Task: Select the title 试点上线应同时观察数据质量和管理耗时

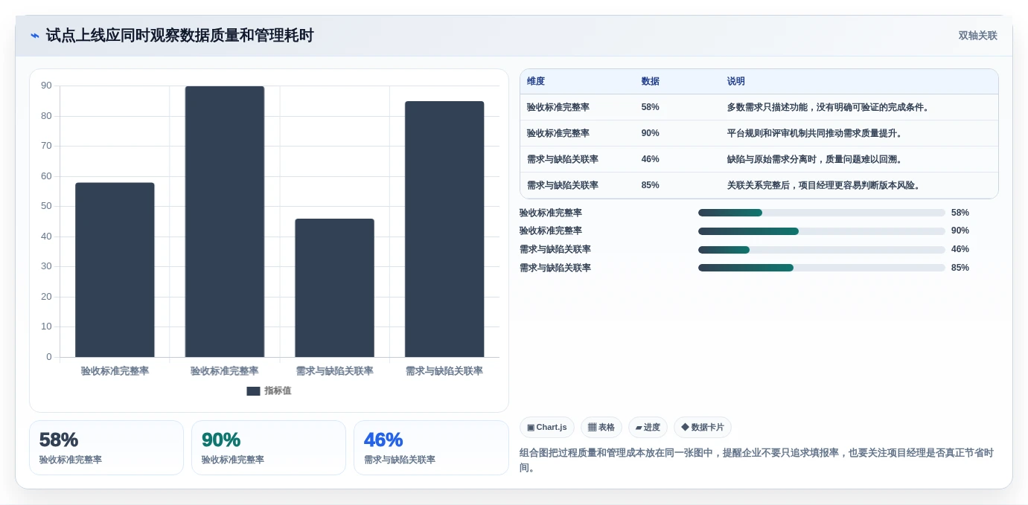Action: [180, 36]
